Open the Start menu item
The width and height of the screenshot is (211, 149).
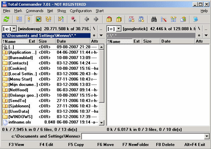pyautogui.click(x=100, y=11)
